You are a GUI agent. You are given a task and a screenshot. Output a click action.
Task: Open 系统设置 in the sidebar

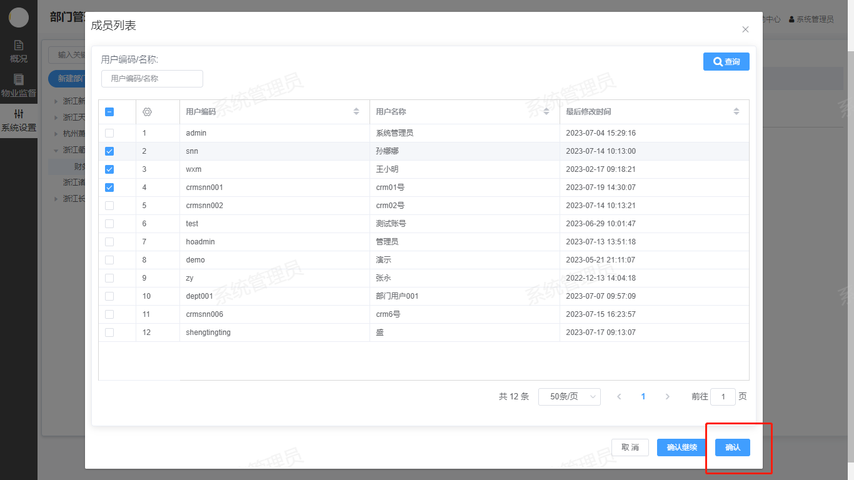[x=19, y=121]
